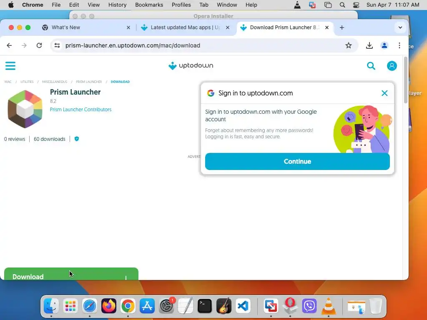Click the Continue button
427x320 pixels.
point(297,161)
